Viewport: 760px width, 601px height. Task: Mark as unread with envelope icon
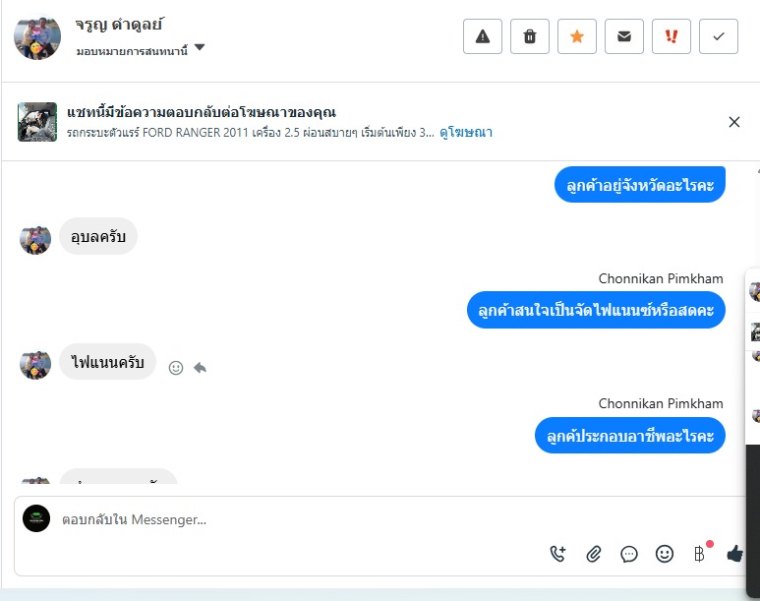click(624, 36)
